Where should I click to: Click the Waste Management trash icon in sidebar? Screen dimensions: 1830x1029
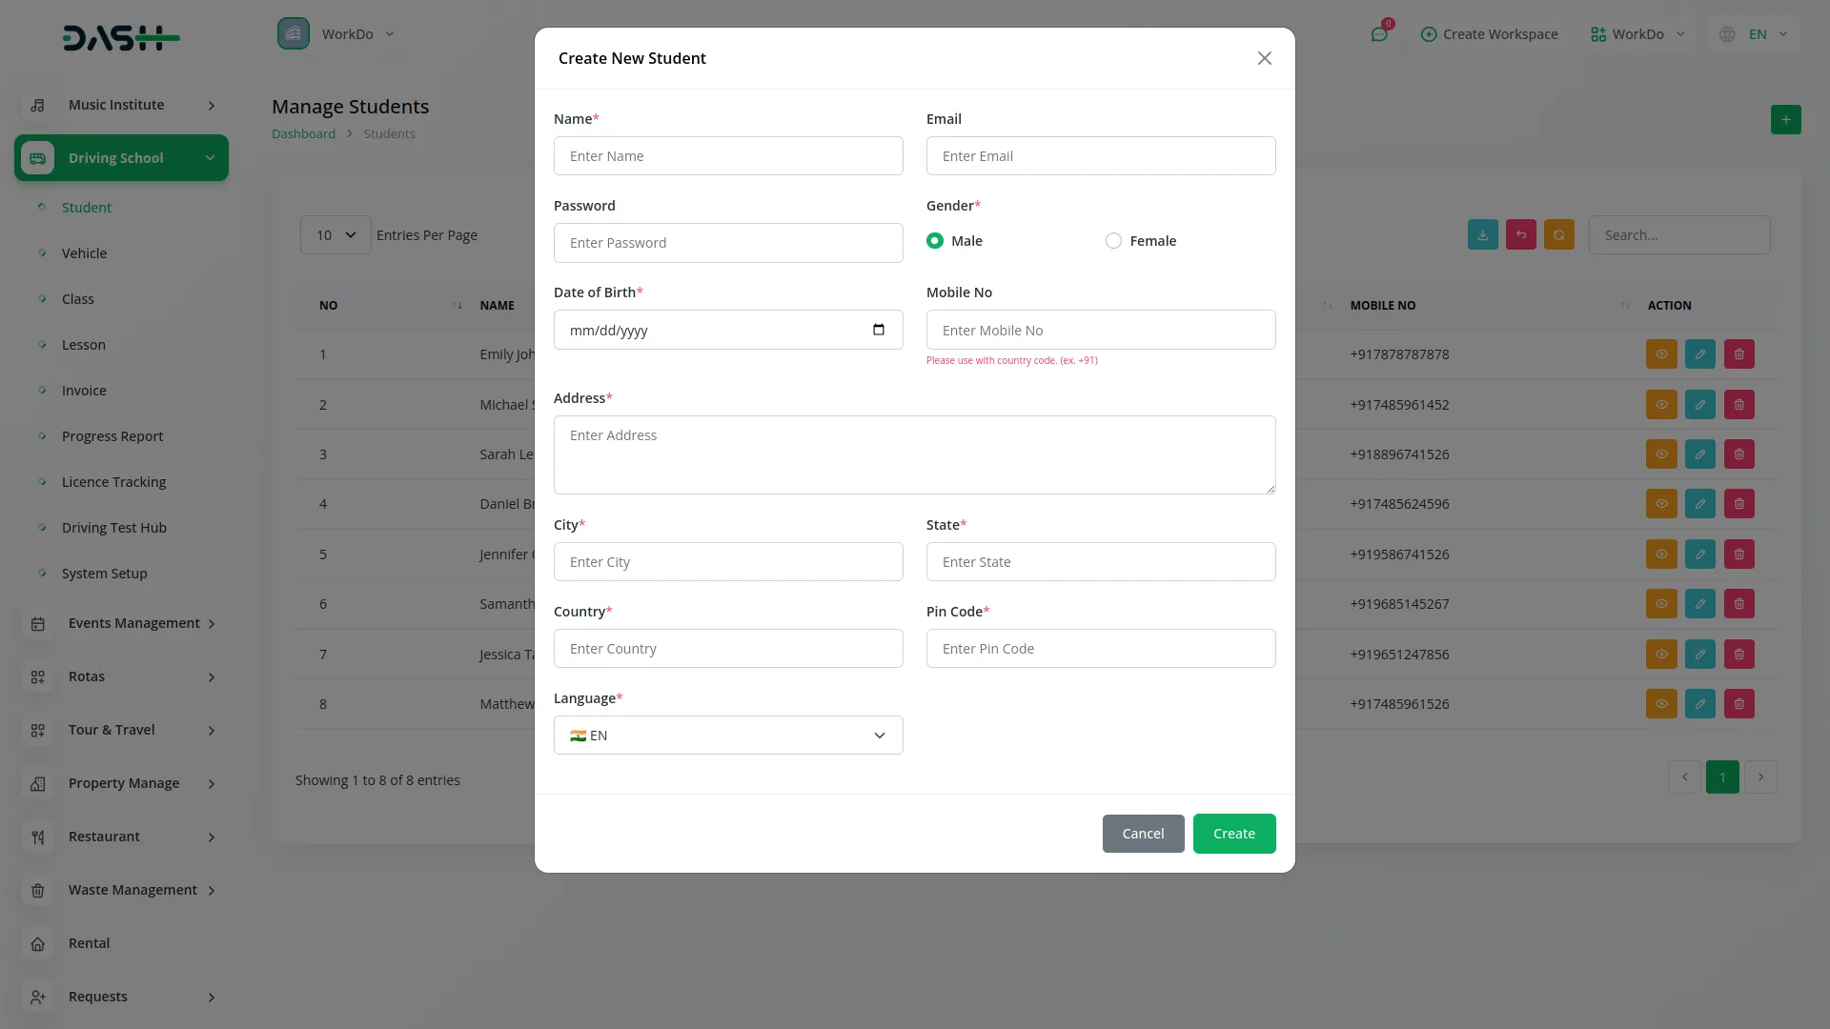pos(38,890)
